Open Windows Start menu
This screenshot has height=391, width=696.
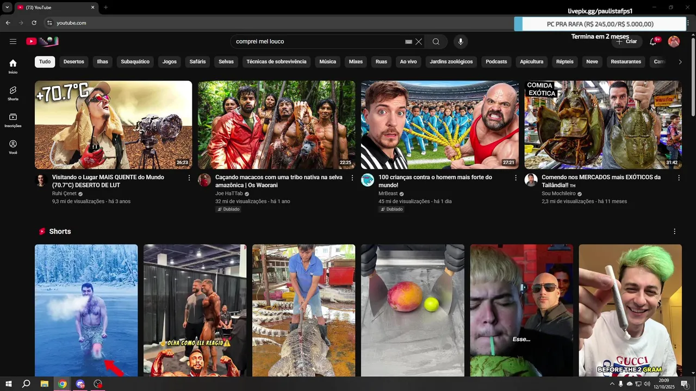click(8, 384)
